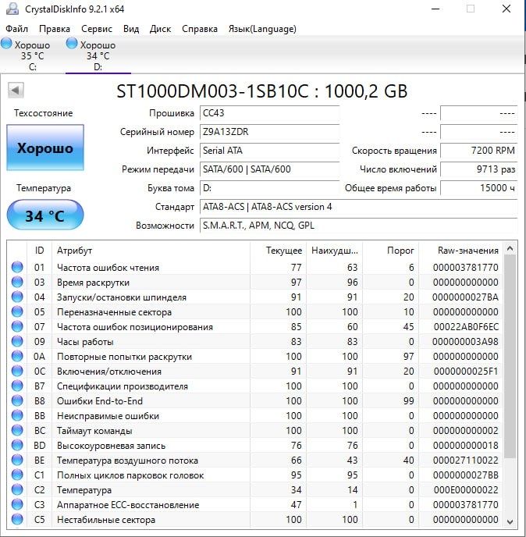Click the Текущее column header
This screenshot has height=537, width=526.
(x=279, y=251)
